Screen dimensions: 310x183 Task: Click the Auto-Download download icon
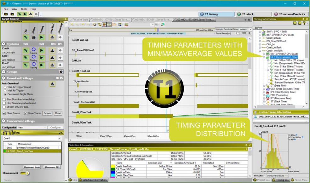pyautogui.click(x=52, y=84)
